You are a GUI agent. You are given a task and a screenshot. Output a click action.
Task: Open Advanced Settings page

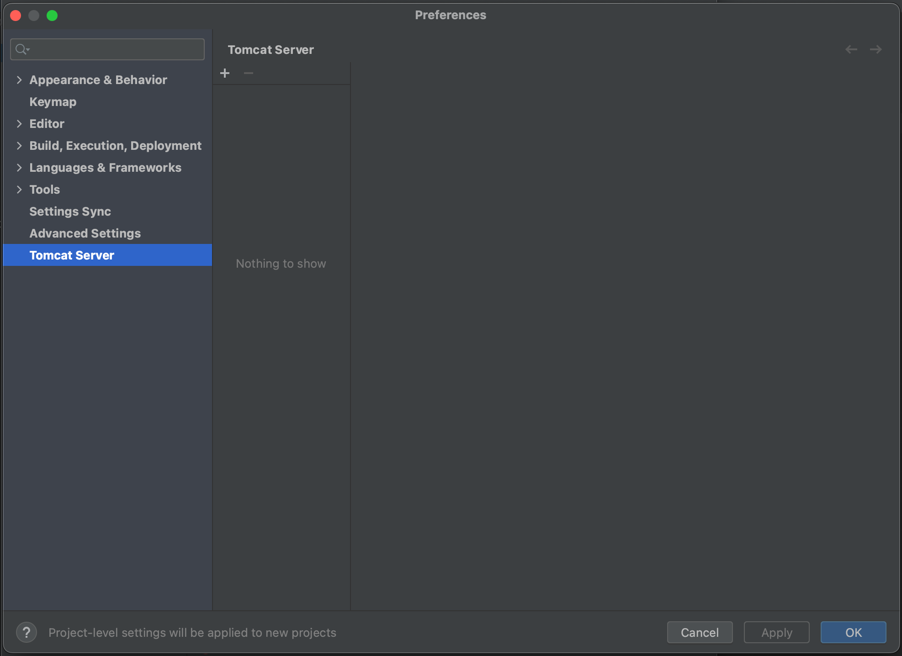tap(85, 233)
